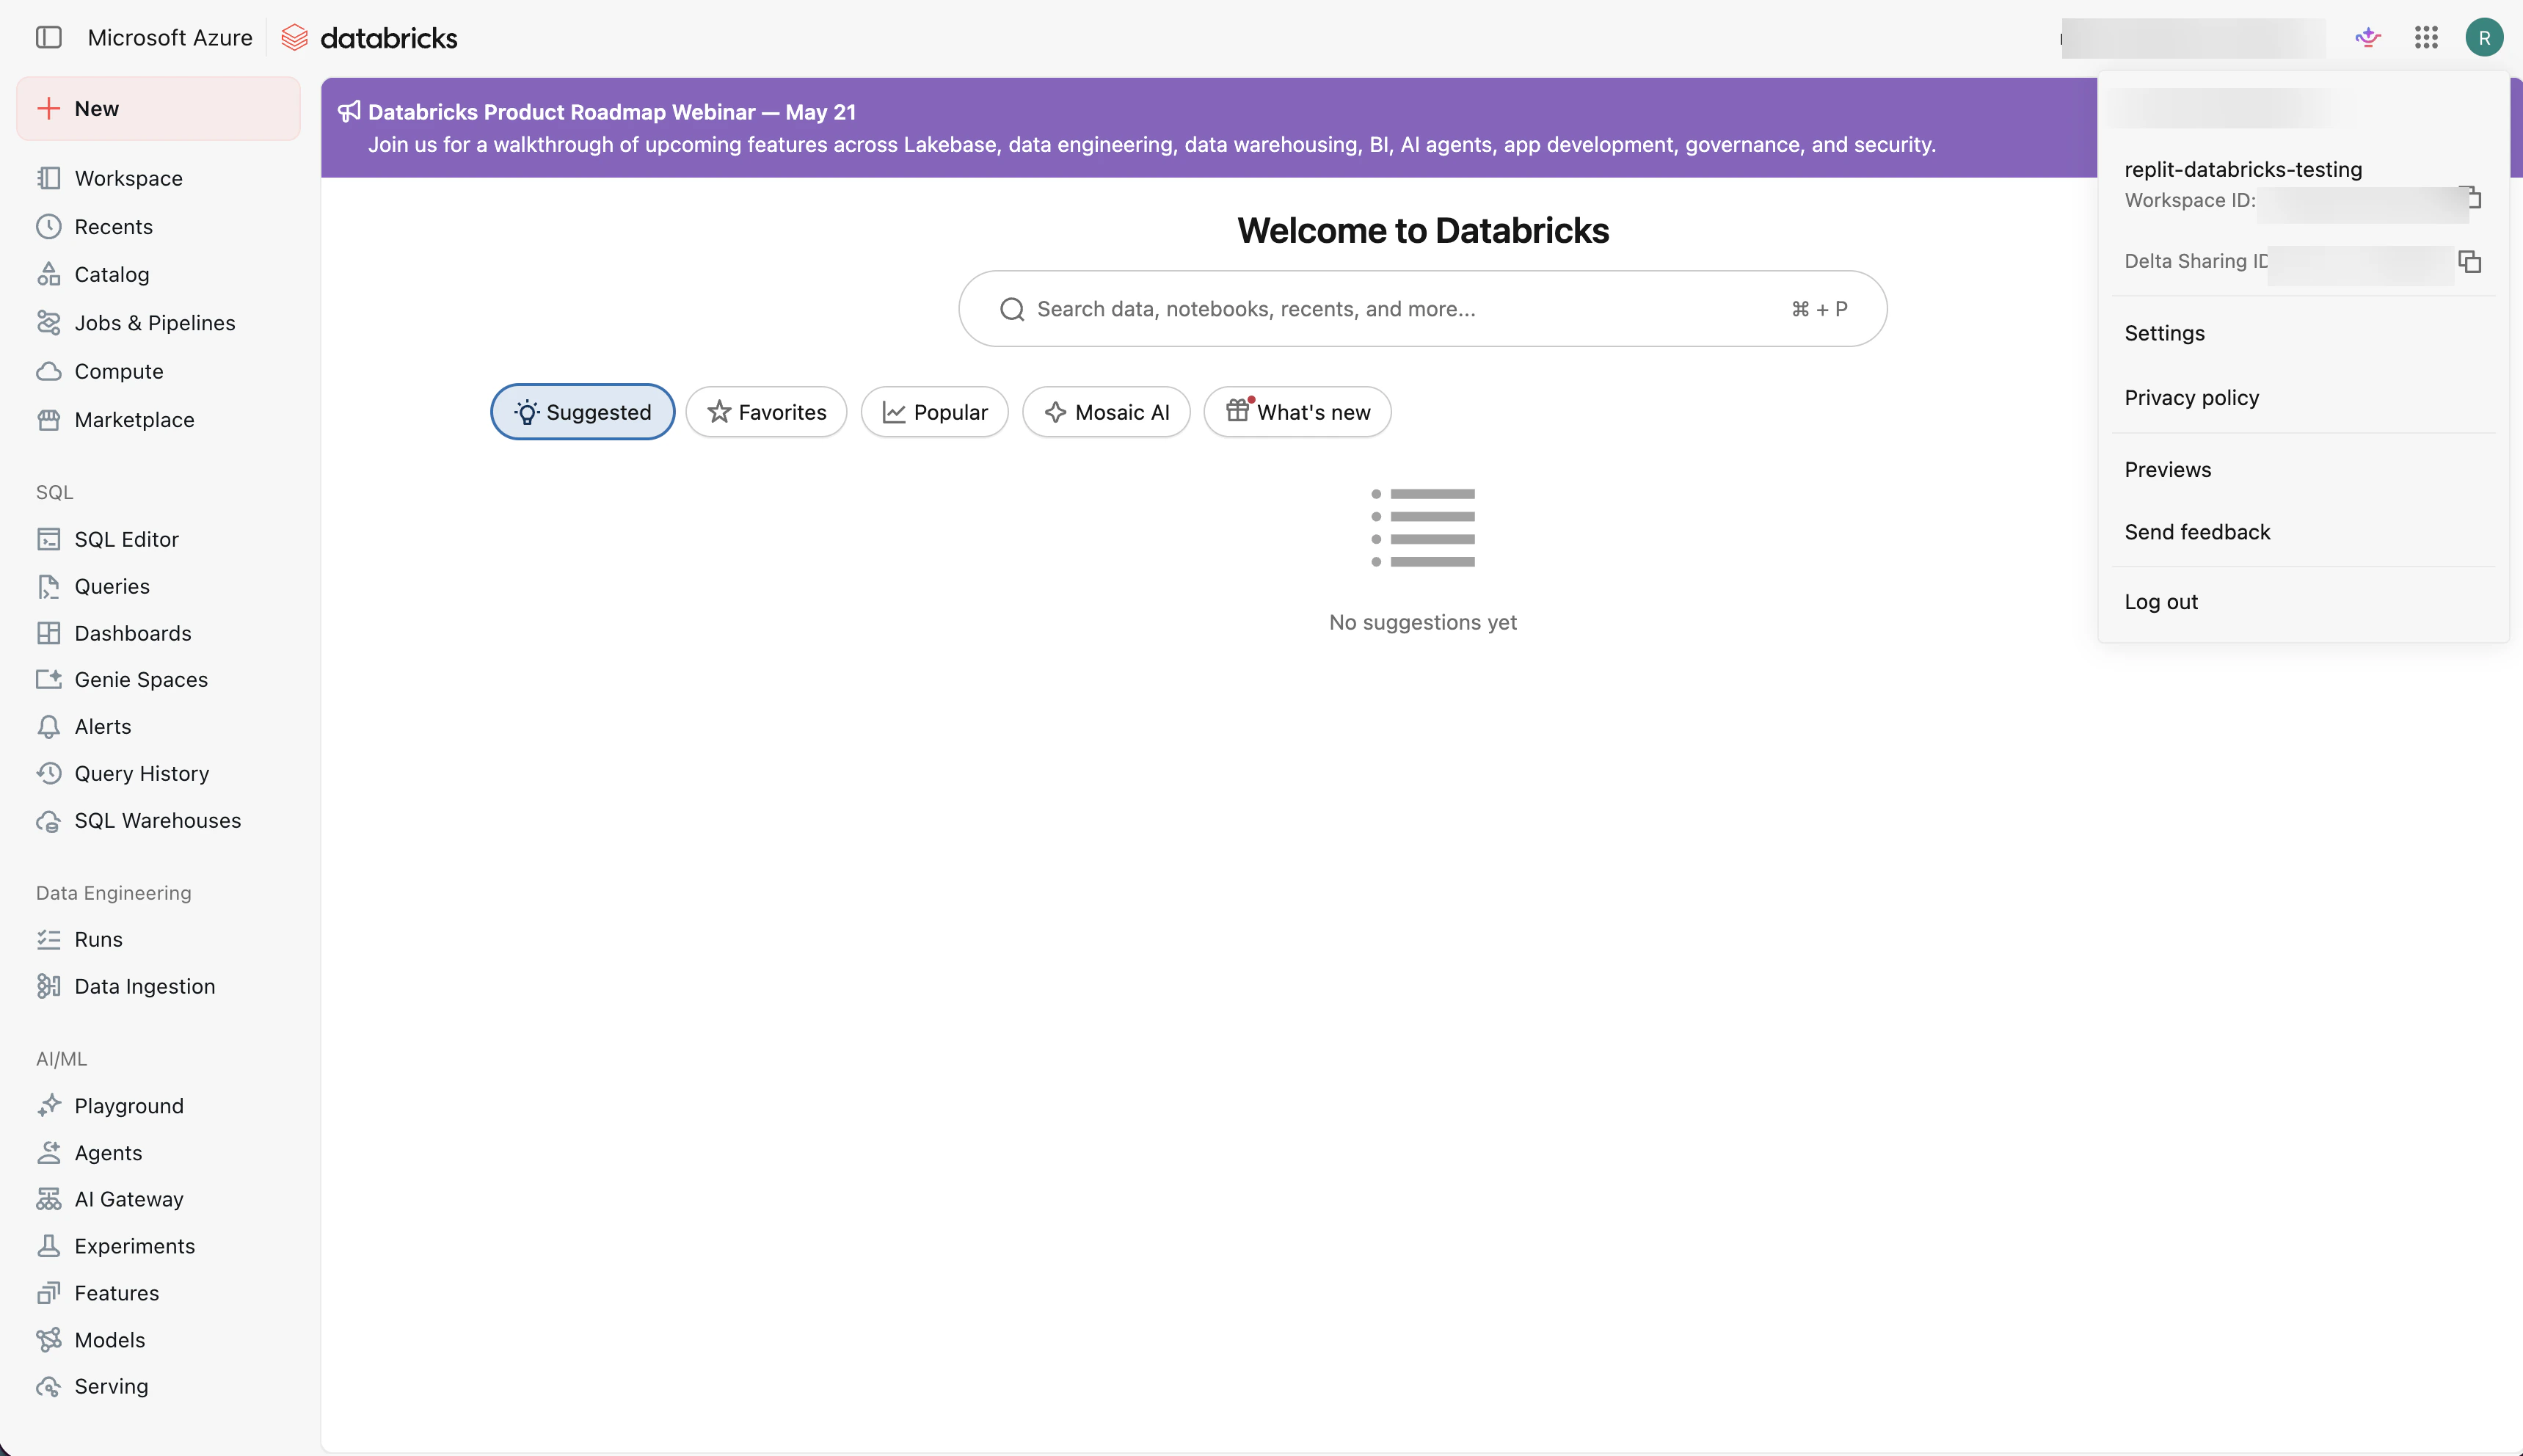Click the No suggestions yet text
This screenshot has height=1456, width=2523.
click(x=1422, y=622)
